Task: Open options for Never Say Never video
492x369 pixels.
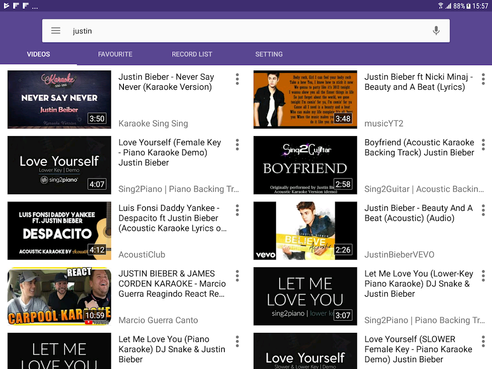Action: (x=237, y=79)
